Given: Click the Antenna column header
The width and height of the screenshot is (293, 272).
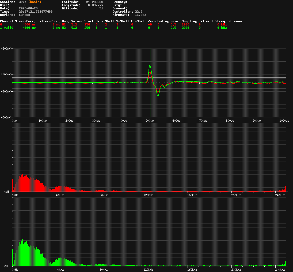Looking at the screenshot, I should (235, 21).
